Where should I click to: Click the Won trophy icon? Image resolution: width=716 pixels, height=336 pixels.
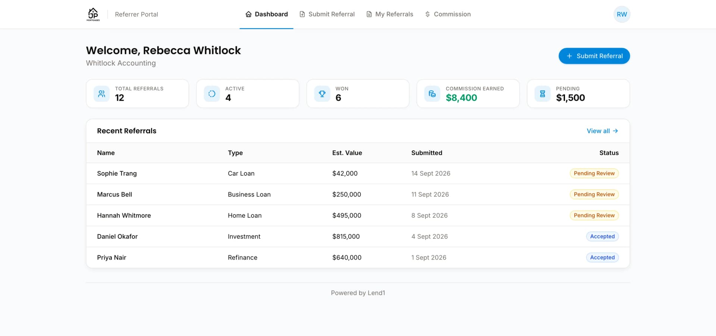pyautogui.click(x=322, y=94)
